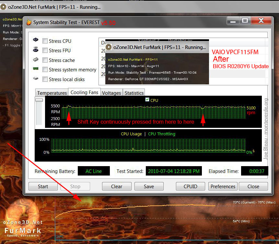Open the Voltages tab
Viewport: 279px width, 244px height.
(x=111, y=93)
